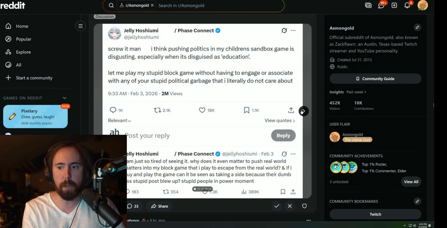Viewport: 447px width, 228px height.
Task: Click the reddit logo
Action: tap(13, 5)
